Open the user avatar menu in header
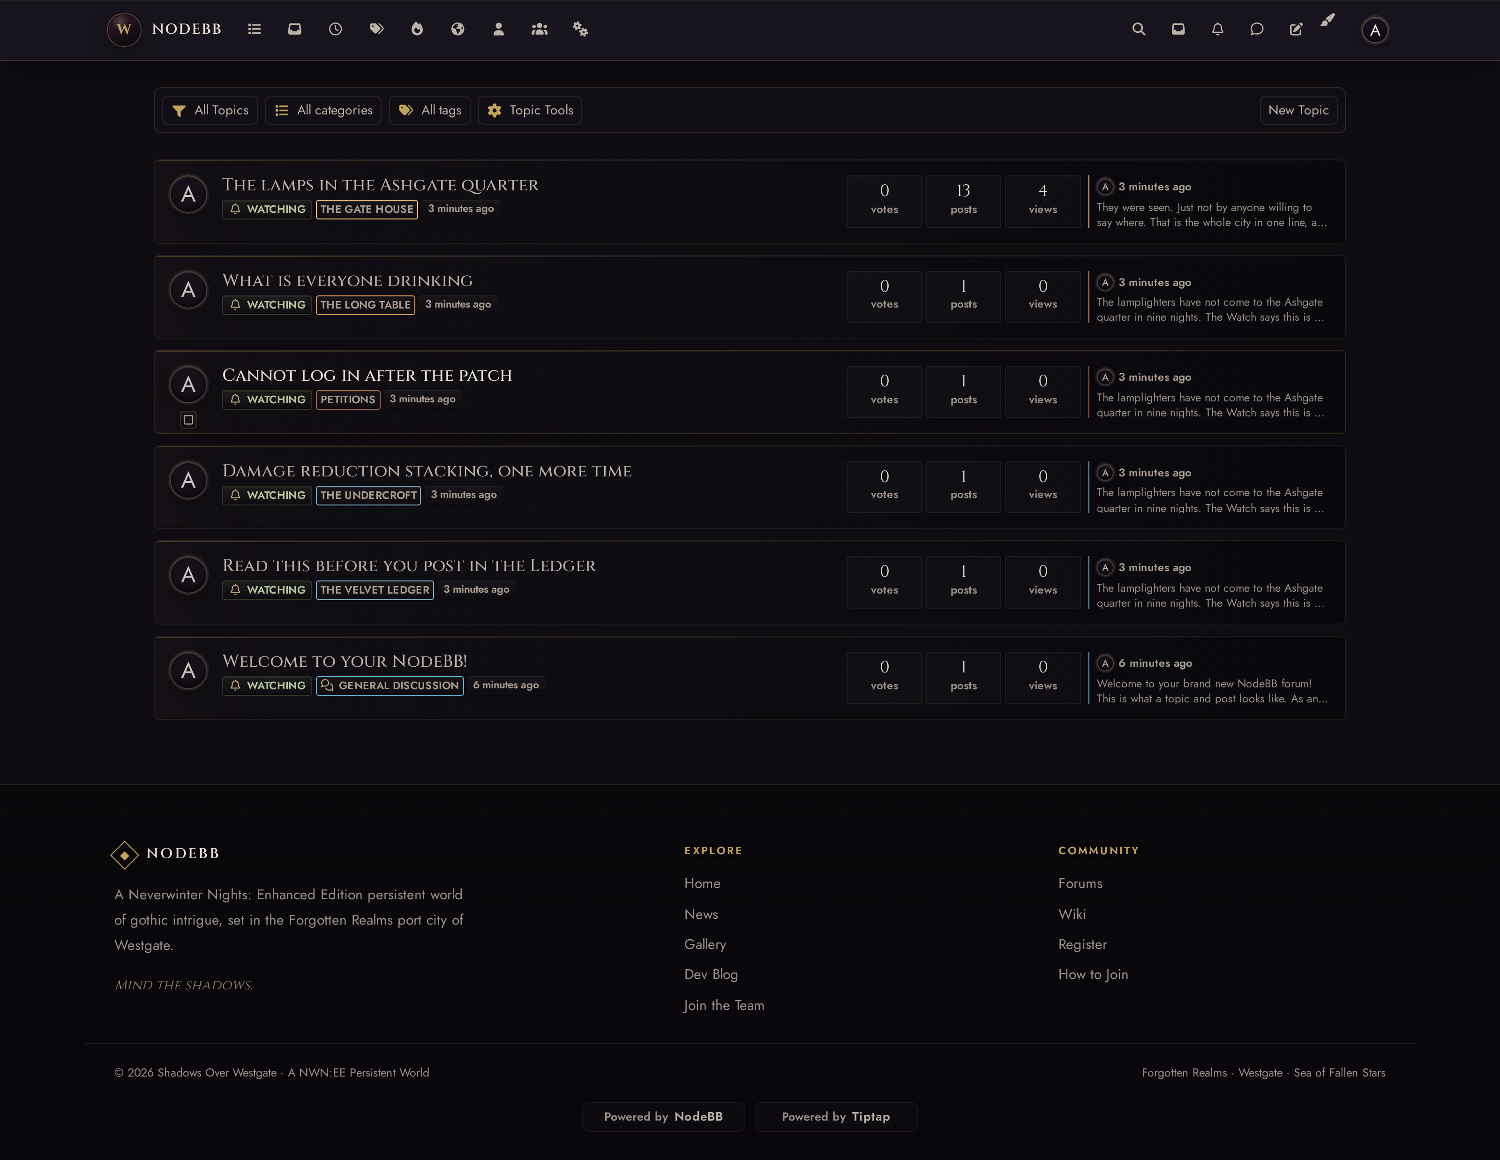This screenshot has height=1160, width=1500. pos(1375,30)
